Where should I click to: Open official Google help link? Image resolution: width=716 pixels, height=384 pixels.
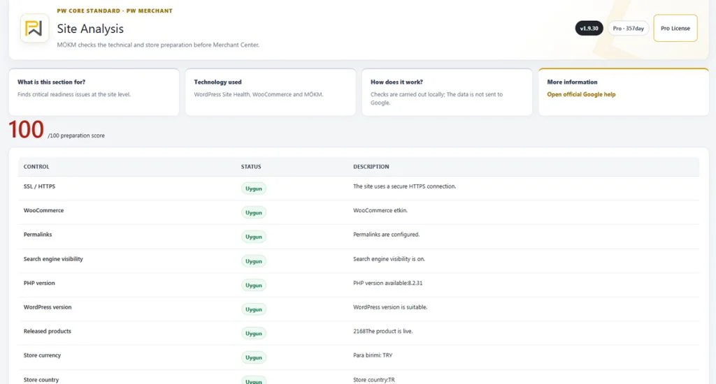[x=581, y=94]
